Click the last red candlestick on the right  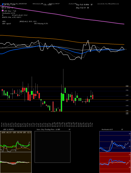pos(93,97)
